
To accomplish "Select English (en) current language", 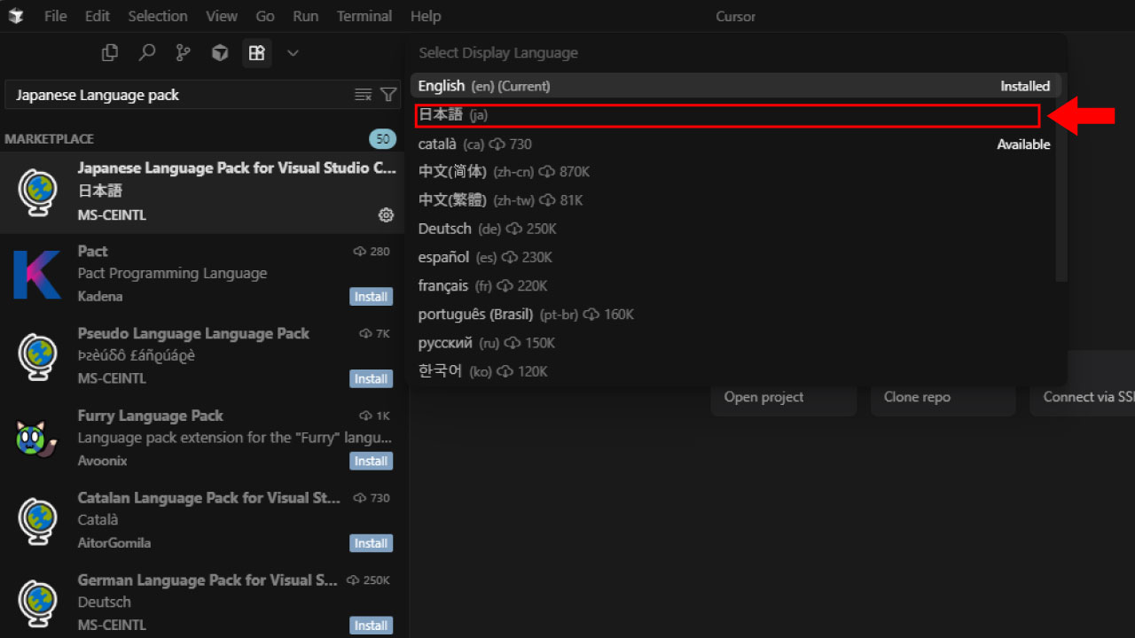I will [735, 86].
